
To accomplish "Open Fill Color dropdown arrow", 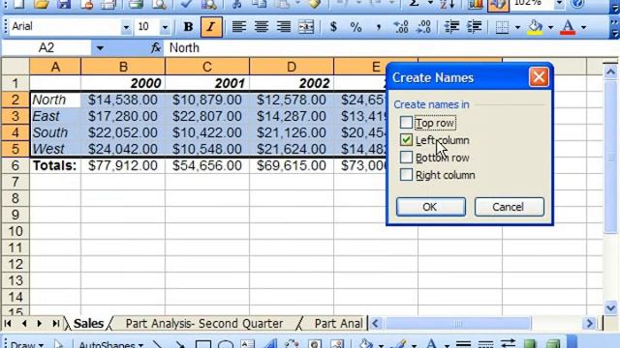I will pos(550,27).
